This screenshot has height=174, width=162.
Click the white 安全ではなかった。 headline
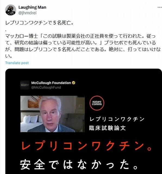(x=79, y=164)
